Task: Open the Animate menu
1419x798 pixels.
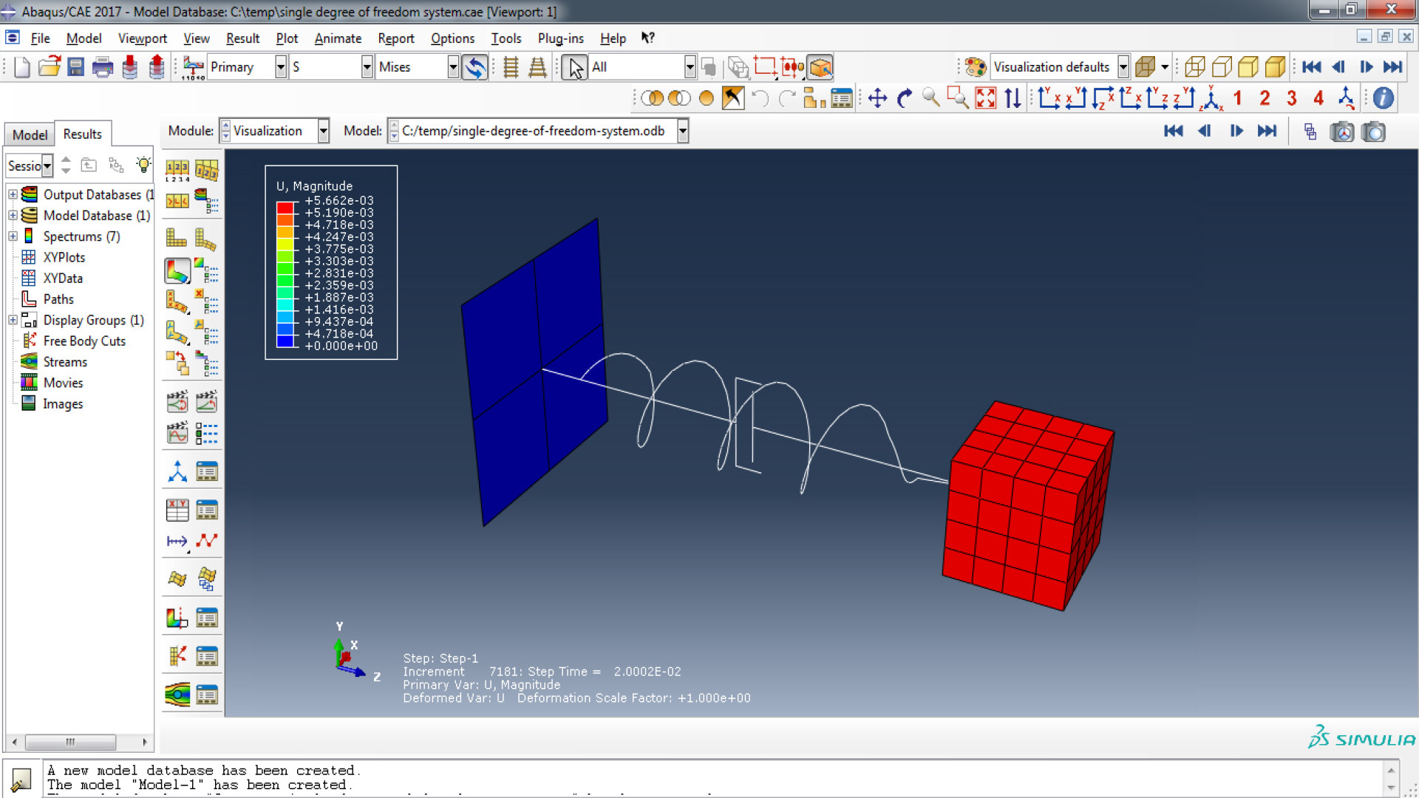Action: (x=338, y=38)
